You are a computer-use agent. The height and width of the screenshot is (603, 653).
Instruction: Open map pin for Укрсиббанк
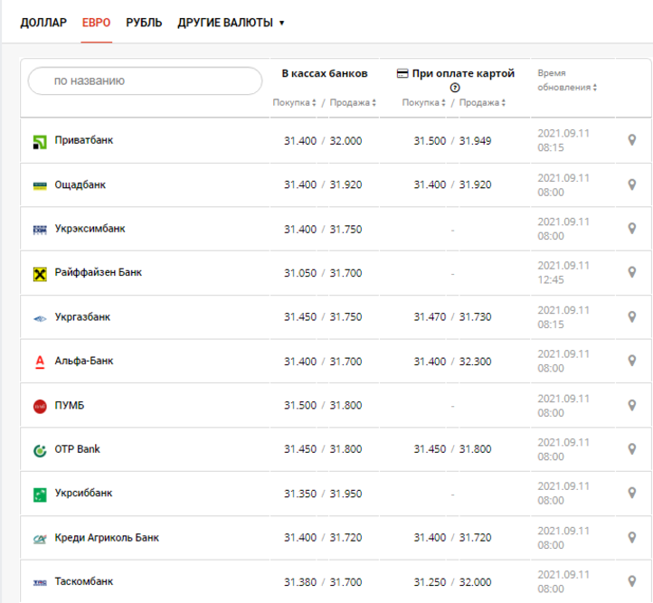pyautogui.click(x=632, y=493)
